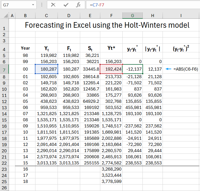Viewport: 200px width, 191px height.
Task: Click St cell showing 64929.2
Action: (x=90, y=101)
